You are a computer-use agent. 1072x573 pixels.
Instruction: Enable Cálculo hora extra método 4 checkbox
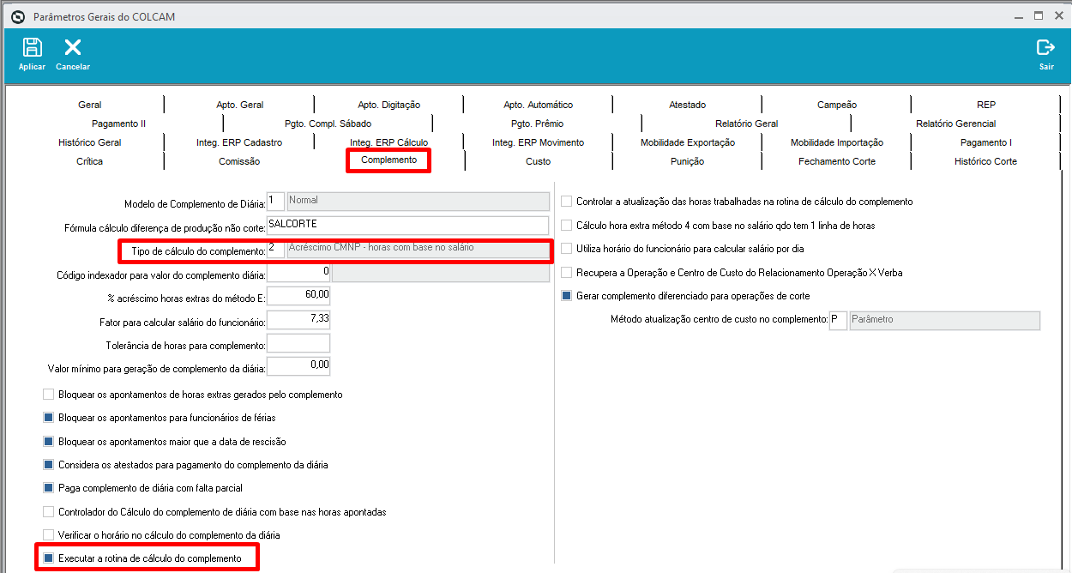(x=567, y=226)
